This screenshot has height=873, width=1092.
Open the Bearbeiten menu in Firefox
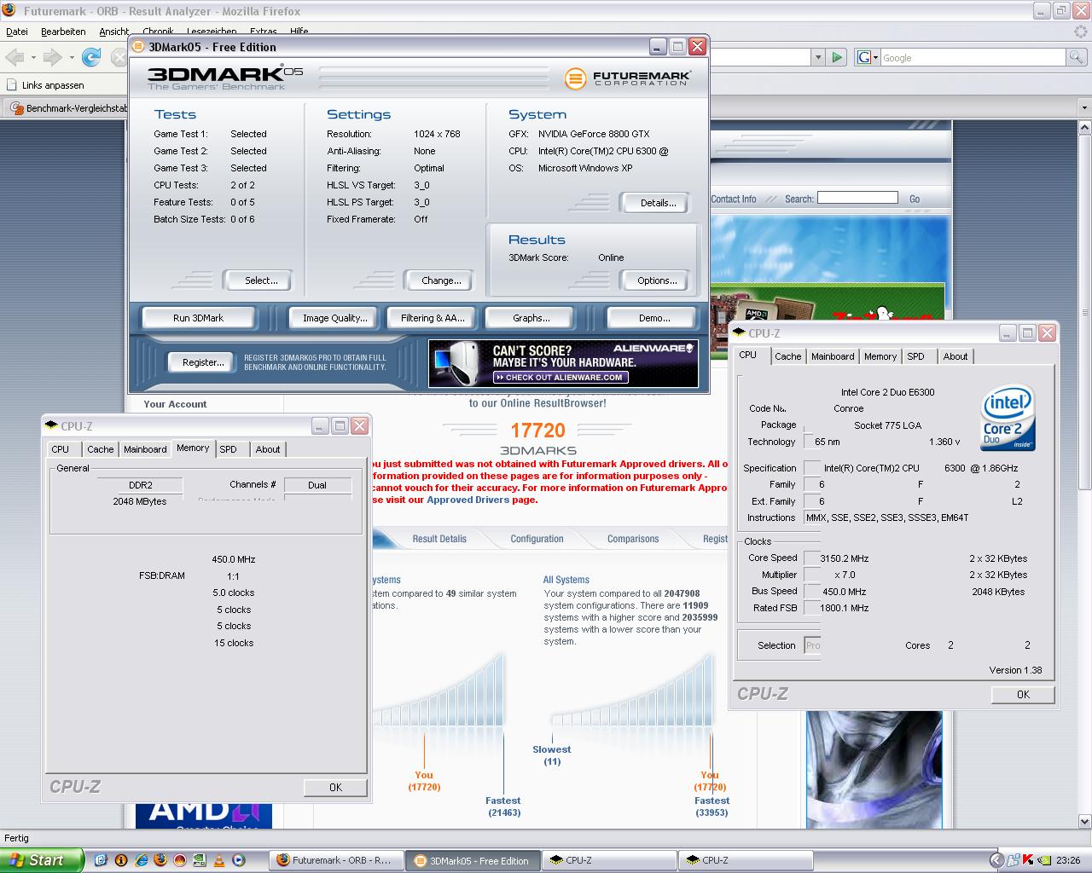pyautogui.click(x=63, y=32)
